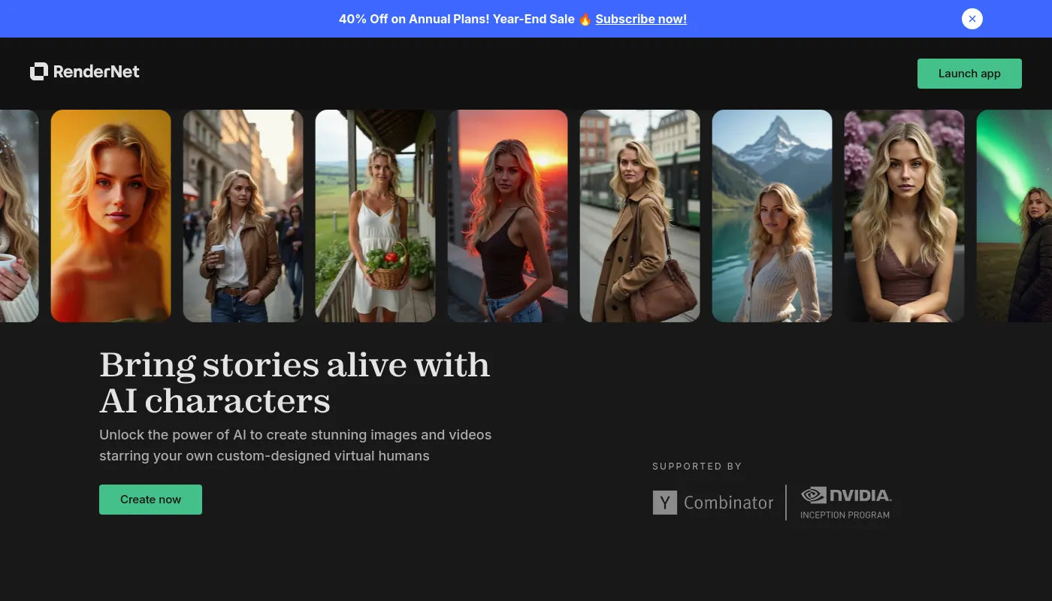Viewport: 1052px width, 601px height.
Task: Click the Y Combinator logo square
Action: click(x=665, y=503)
